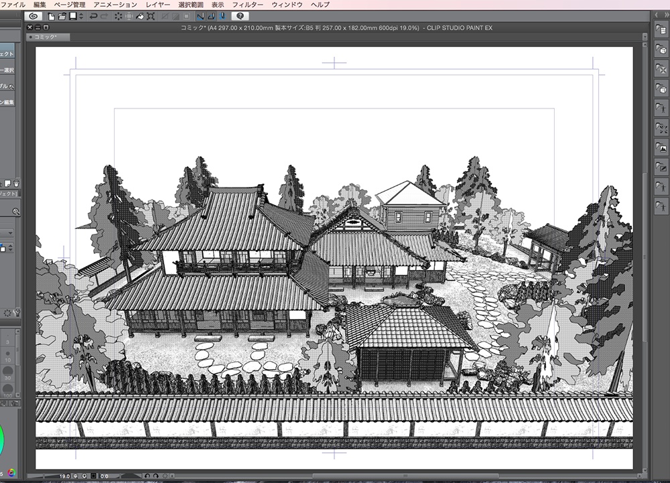Click the zoom-in button in the status bar
Viewport: 670px width, 483px height.
point(85,476)
